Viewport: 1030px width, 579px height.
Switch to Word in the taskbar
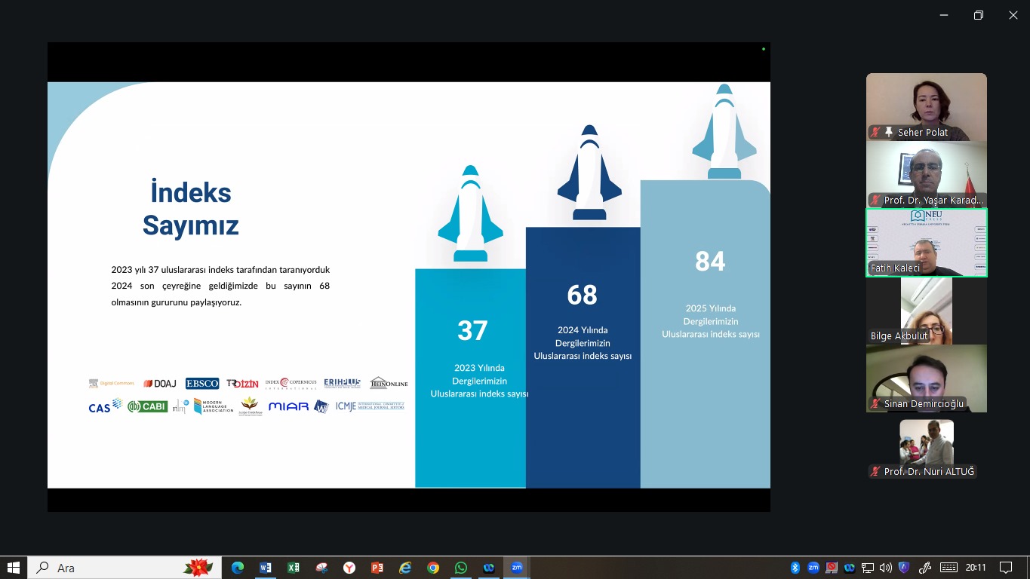click(266, 568)
